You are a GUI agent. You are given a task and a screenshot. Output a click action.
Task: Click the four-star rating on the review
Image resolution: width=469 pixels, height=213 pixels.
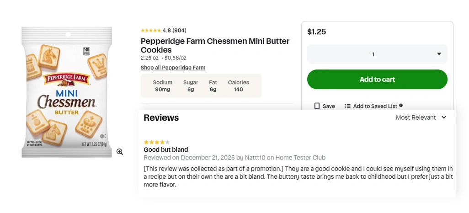click(x=156, y=142)
